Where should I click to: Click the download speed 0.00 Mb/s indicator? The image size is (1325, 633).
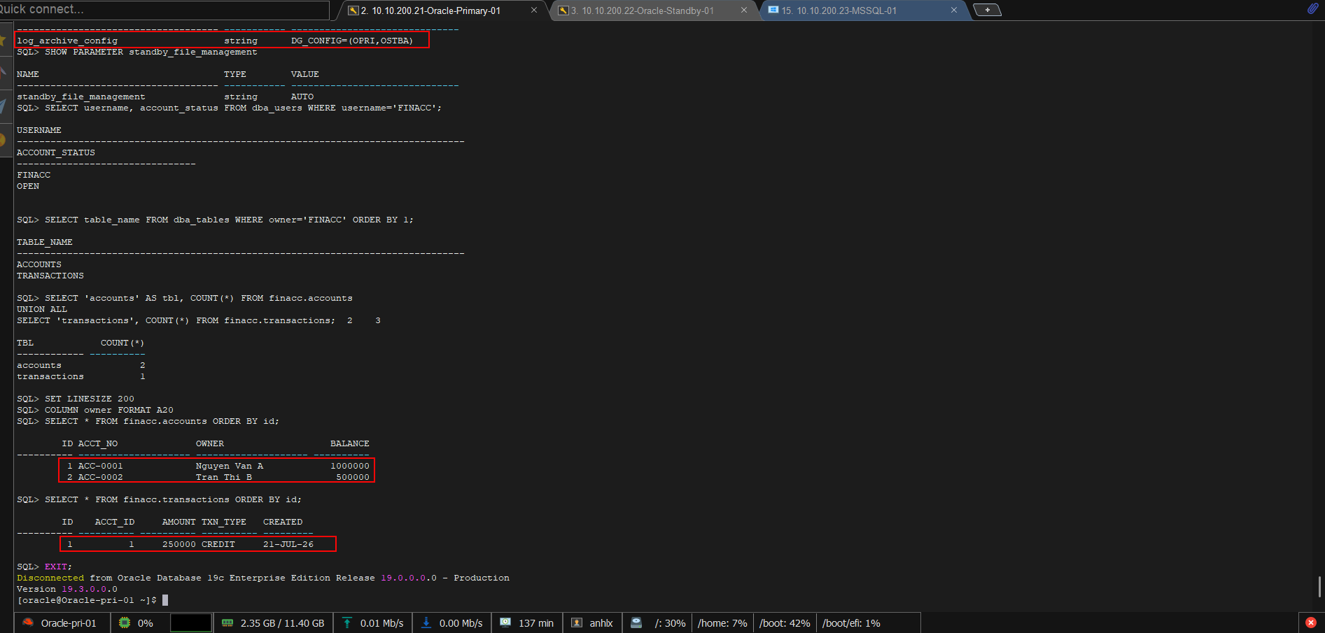[452, 623]
